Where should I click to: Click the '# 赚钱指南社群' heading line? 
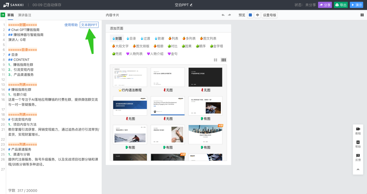[x=20, y=90]
